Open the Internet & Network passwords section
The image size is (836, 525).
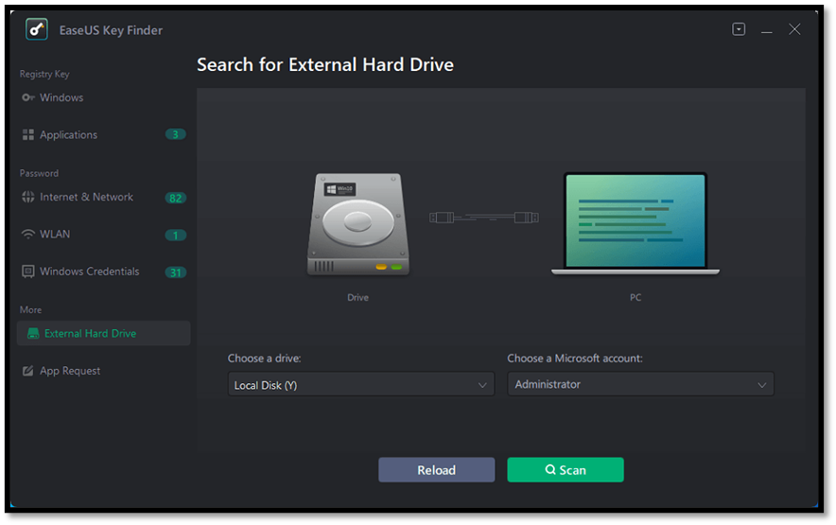point(103,198)
